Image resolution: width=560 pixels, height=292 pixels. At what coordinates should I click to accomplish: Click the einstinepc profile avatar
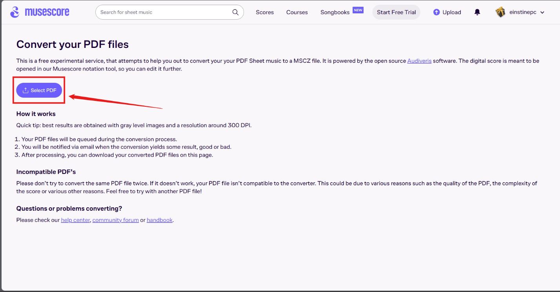tap(500, 12)
